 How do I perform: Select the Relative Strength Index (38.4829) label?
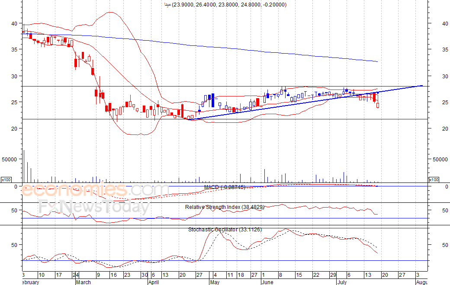[225, 207]
